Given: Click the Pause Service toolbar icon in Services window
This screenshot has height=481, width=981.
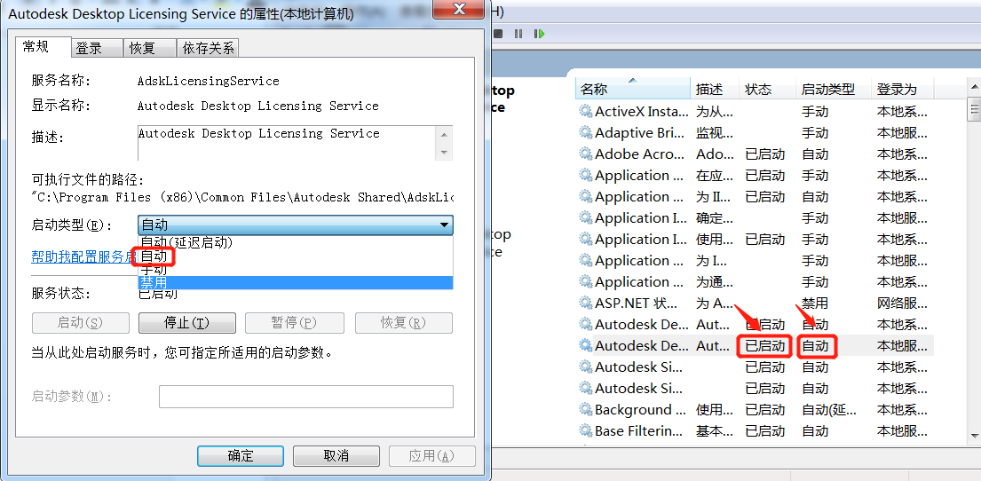Looking at the screenshot, I should 518,34.
